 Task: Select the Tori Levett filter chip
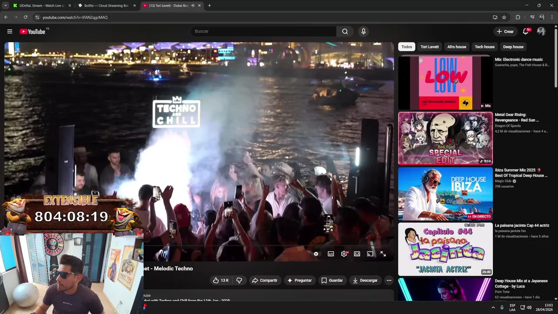click(430, 47)
